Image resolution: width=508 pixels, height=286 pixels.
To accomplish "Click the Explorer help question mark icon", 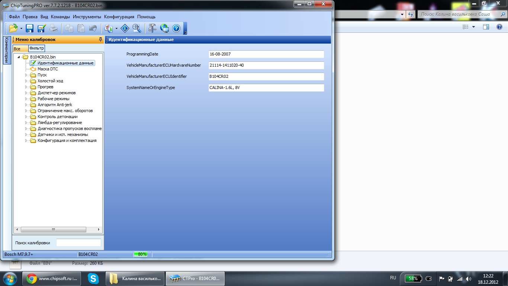I will click(499, 27).
